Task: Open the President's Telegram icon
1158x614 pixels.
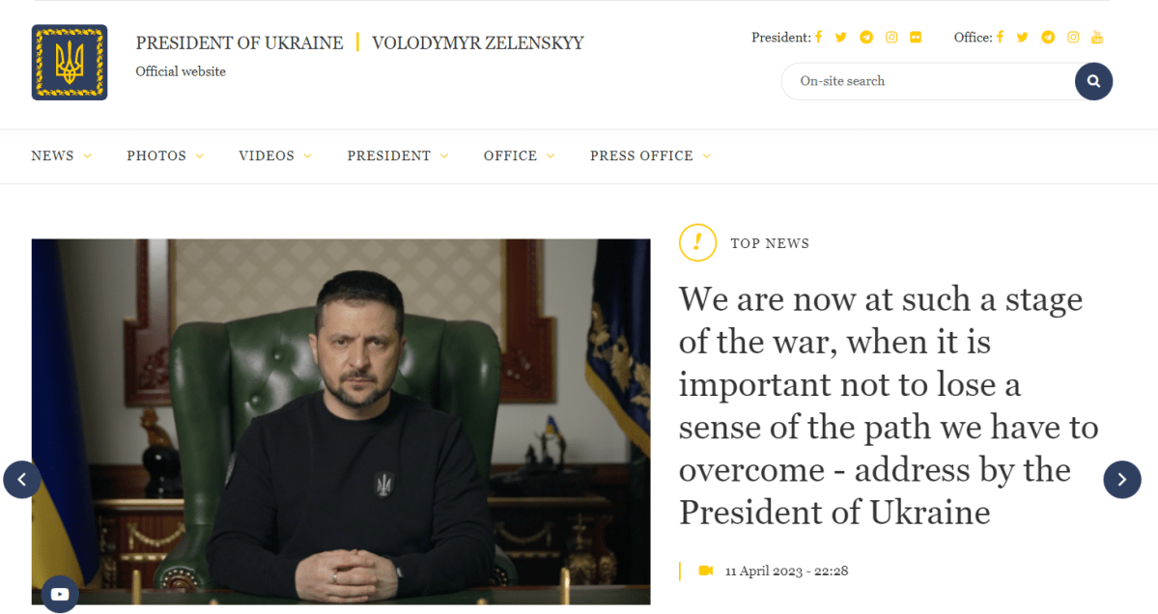Action: click(866, 37)
